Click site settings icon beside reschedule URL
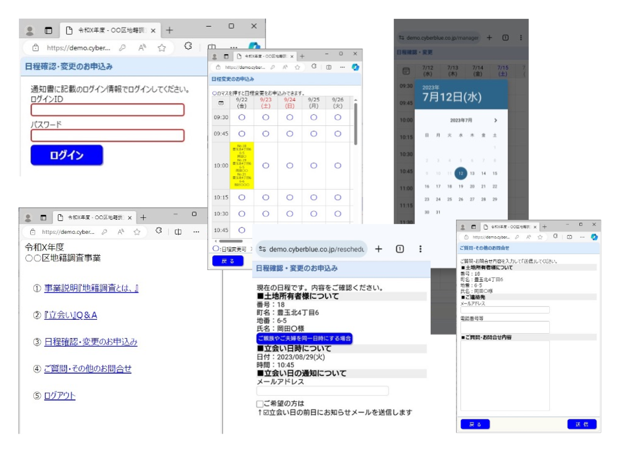The height and width of the screenshot is (453, 620). coord(262,249)
